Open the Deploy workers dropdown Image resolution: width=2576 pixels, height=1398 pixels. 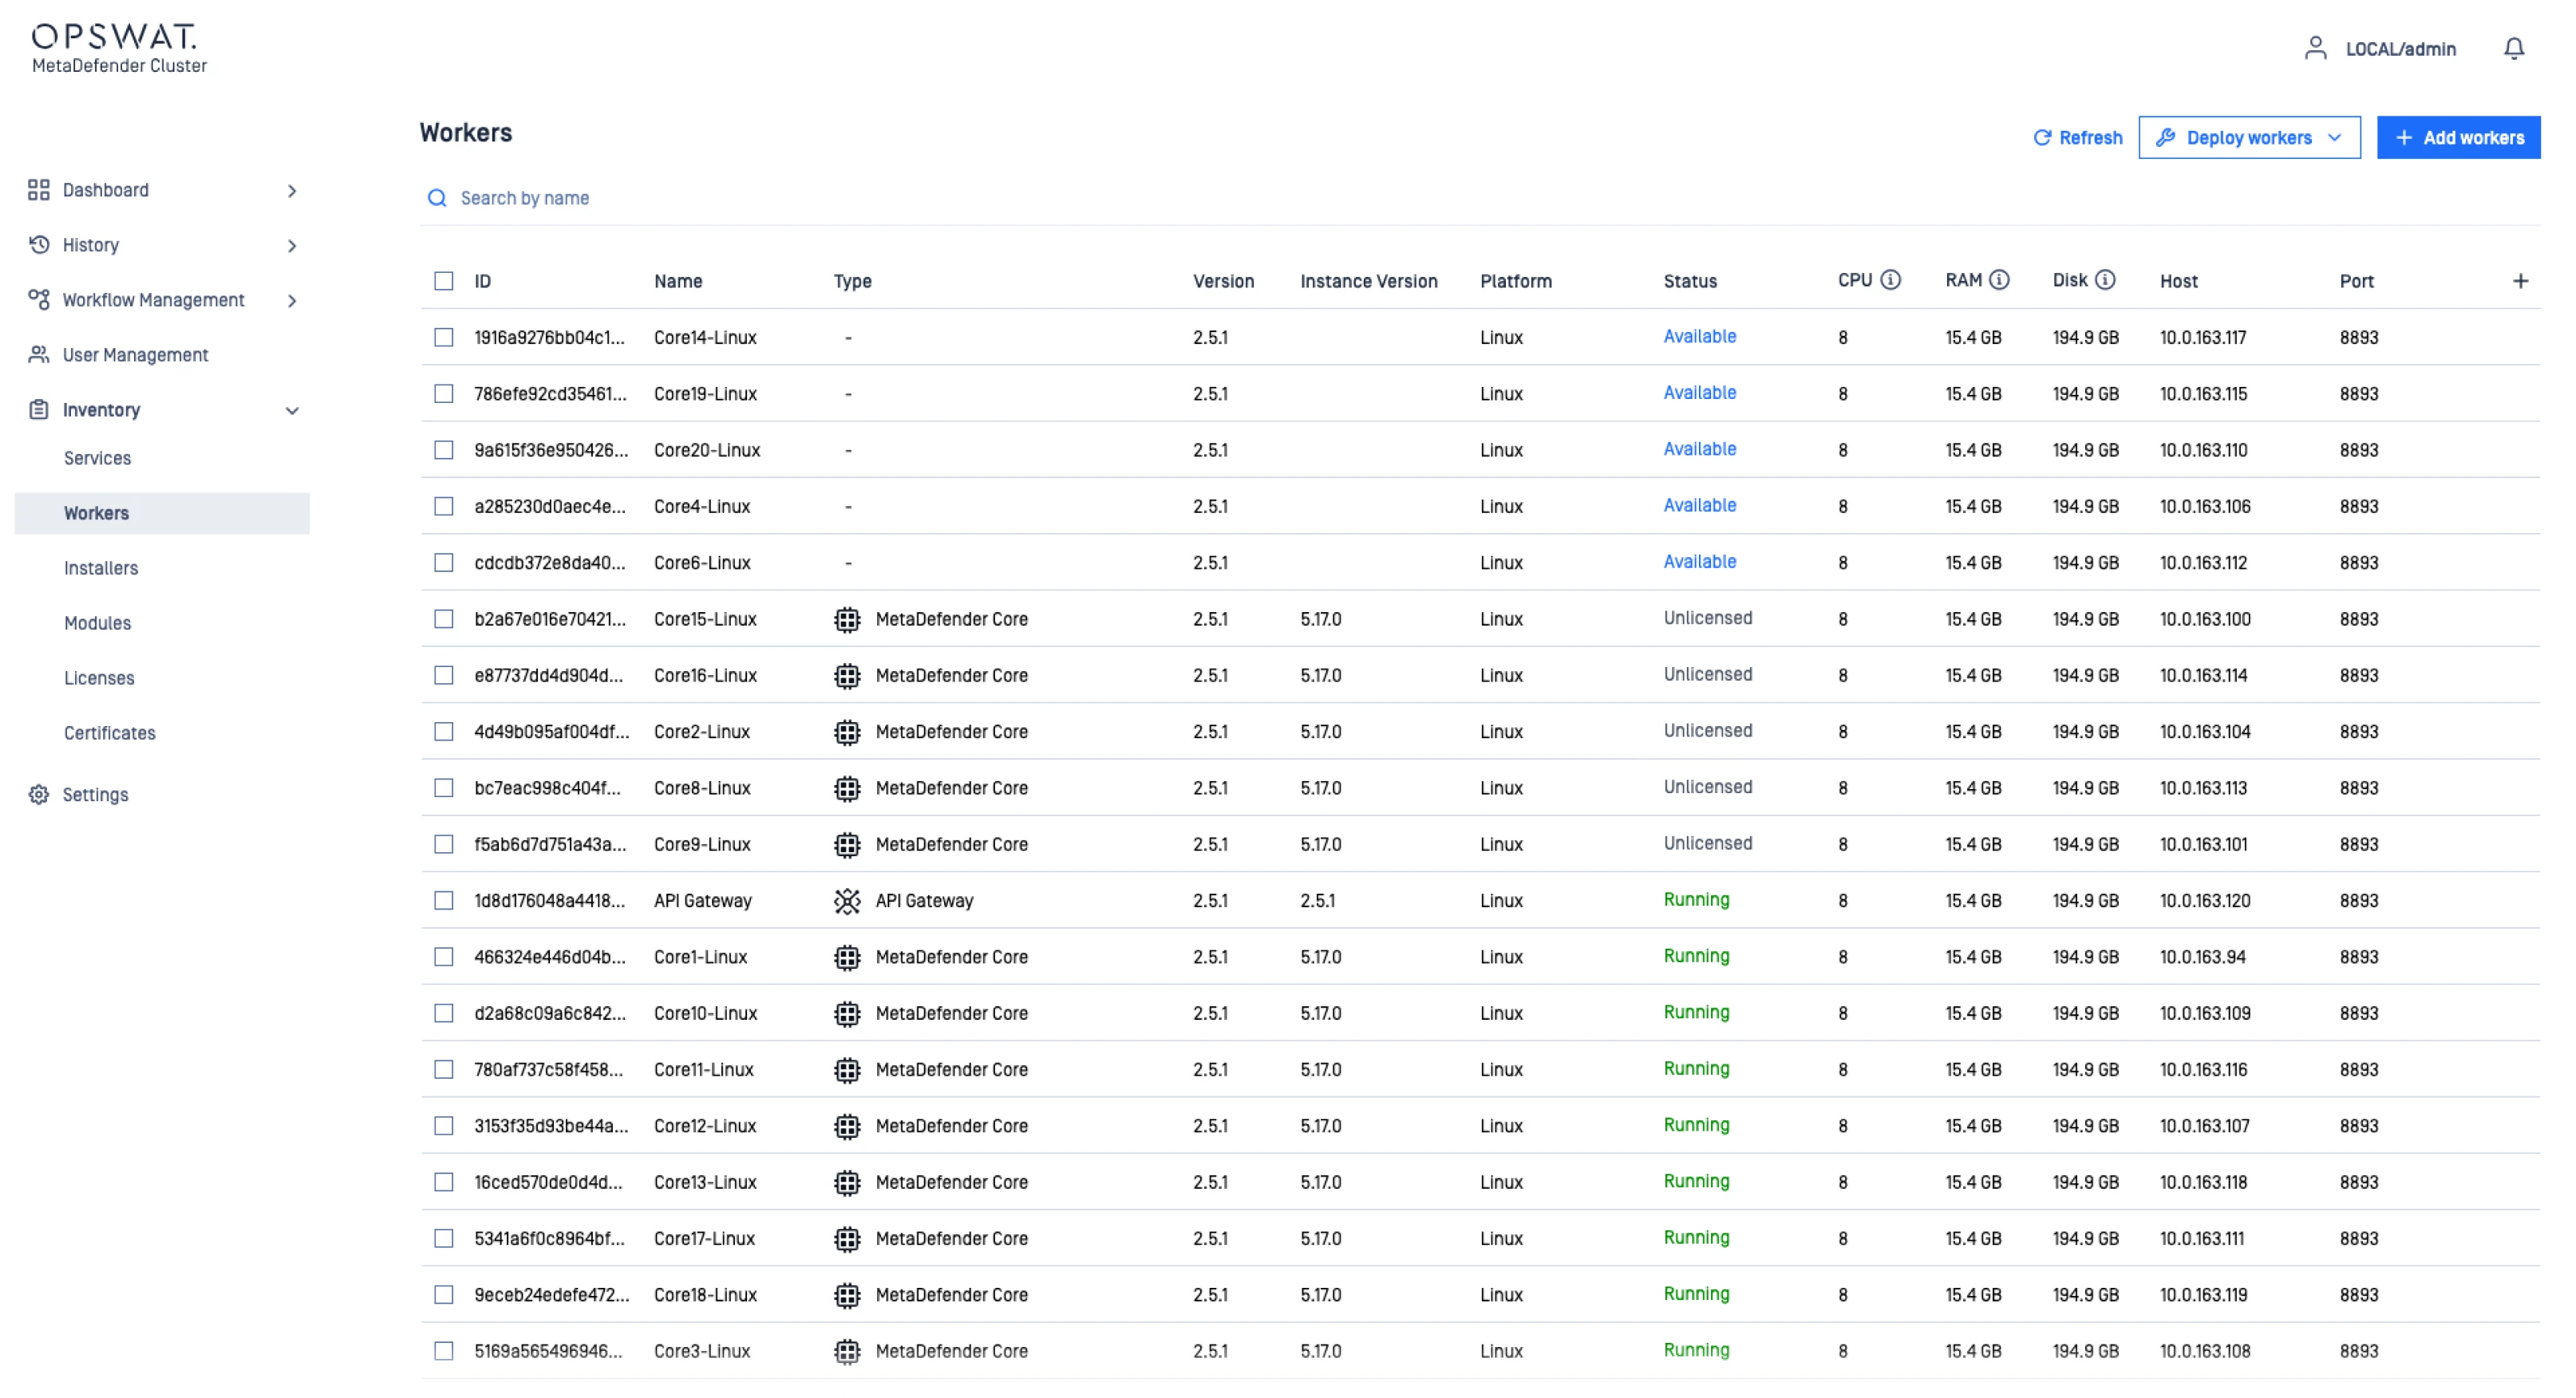coord(2249,138)
